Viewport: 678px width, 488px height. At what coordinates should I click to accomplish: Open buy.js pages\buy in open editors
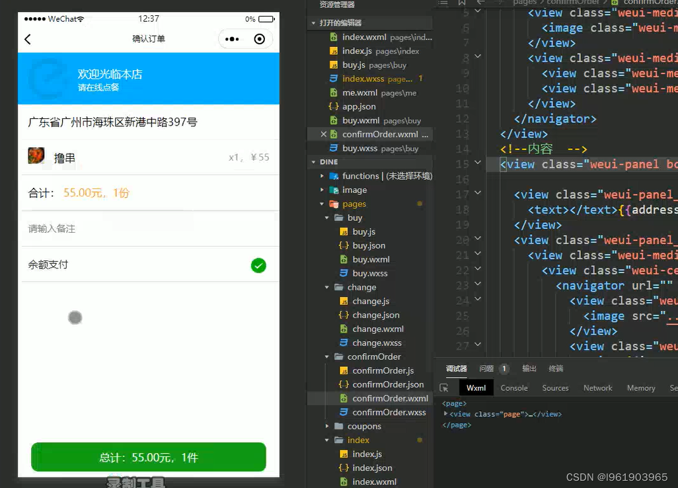pyautogui.click(x=368, y=65)
